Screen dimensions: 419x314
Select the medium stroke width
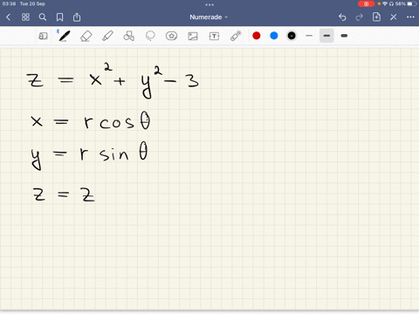pyautogui.click(x=326, y=36)
